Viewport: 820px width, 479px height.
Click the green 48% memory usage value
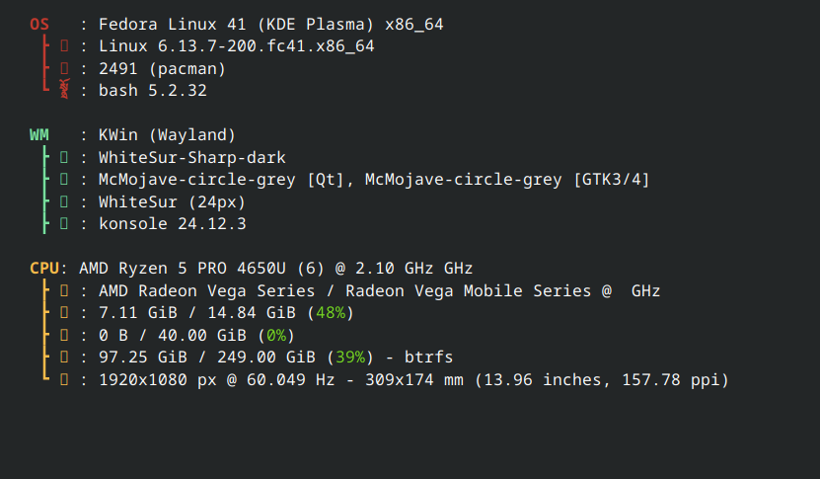click(x=331, y=313)
